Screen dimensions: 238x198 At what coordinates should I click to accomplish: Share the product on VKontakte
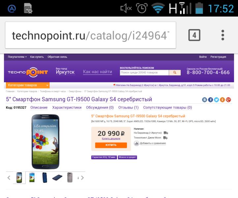tap(205, 100)
